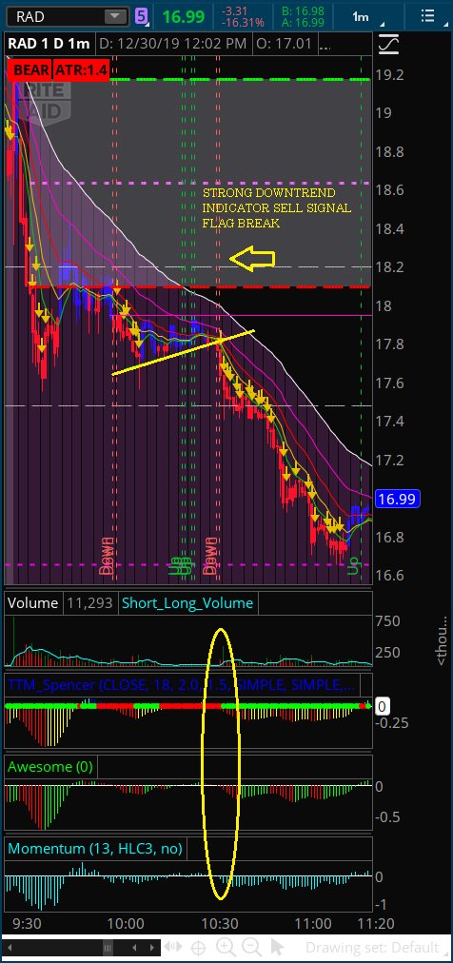Image resolution: width=453 pixels, height=963 pixels.
Task: Click the step-forward right triangle in bottom bar
Action: [x=151, y=947]
